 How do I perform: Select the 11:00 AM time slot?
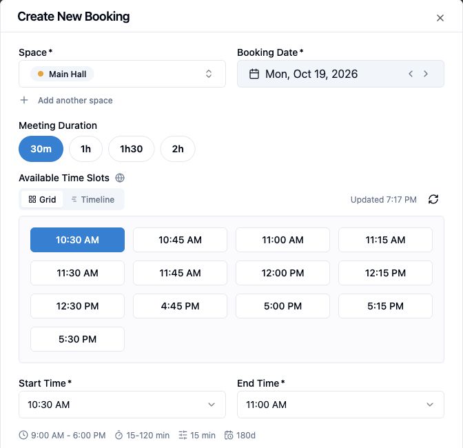point(282,240)
